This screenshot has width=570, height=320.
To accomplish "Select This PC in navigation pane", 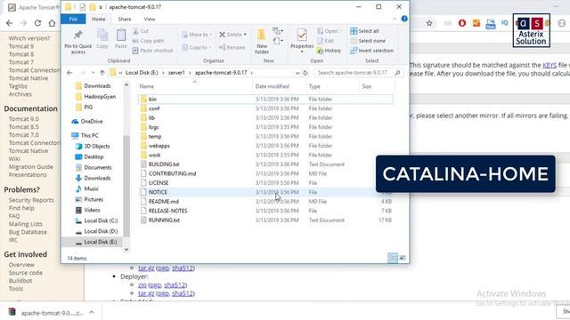I will [x=85, y=136].
